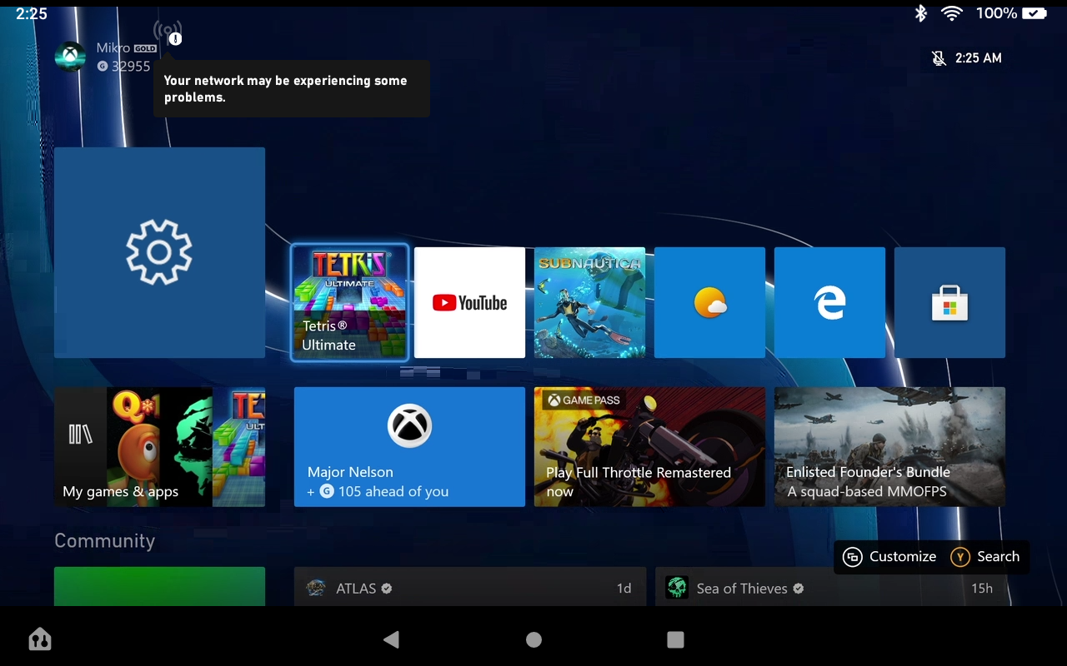Click the Customize button
The height and width of the screenshot is (666, 1067).
coord(889,557)
